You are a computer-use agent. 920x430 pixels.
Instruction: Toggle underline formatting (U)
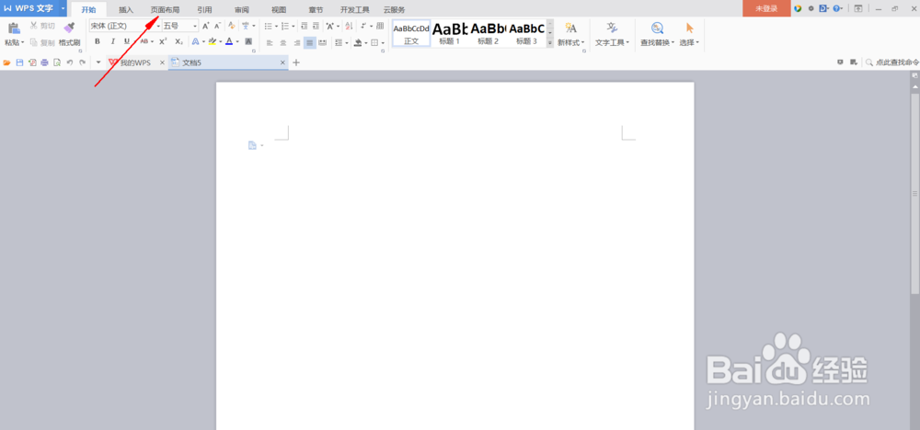tap(127, 41)
